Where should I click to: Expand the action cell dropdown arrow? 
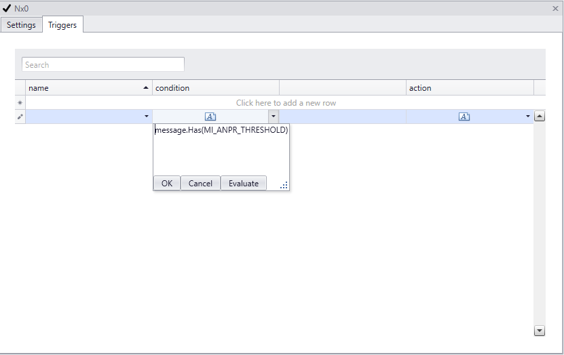(x=527, y=117)
